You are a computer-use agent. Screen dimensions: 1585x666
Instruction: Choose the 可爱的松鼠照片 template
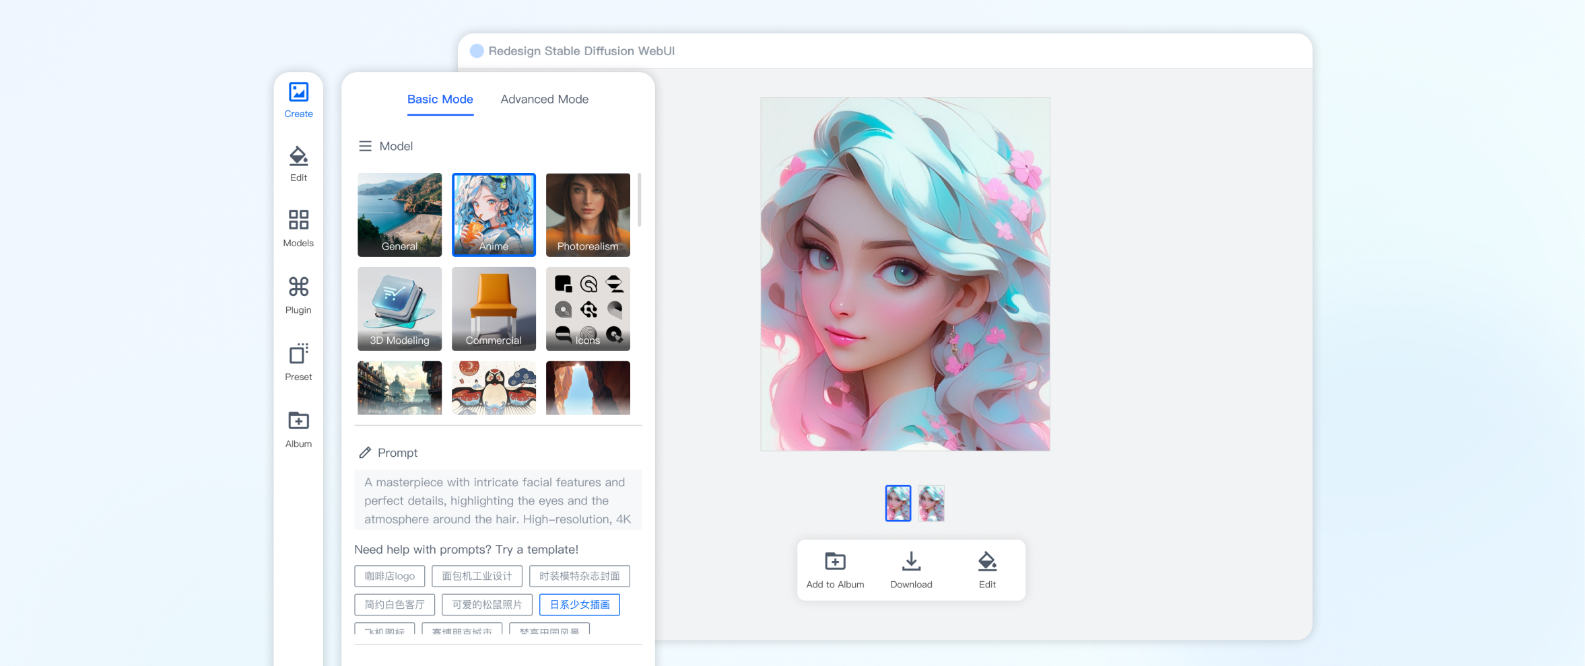[x=487, y=605]
